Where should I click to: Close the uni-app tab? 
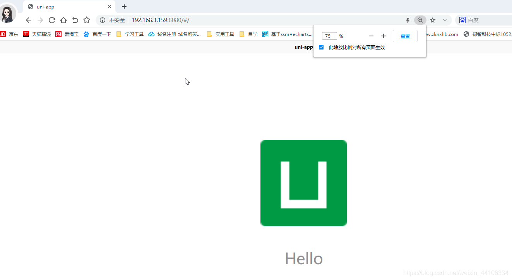click(110, 7)
